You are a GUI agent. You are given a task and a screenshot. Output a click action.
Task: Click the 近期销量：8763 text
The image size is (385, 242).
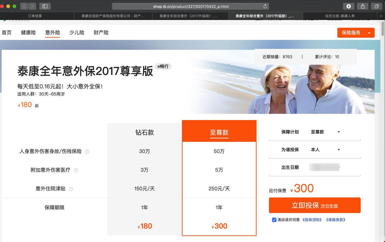click(277, 57)
